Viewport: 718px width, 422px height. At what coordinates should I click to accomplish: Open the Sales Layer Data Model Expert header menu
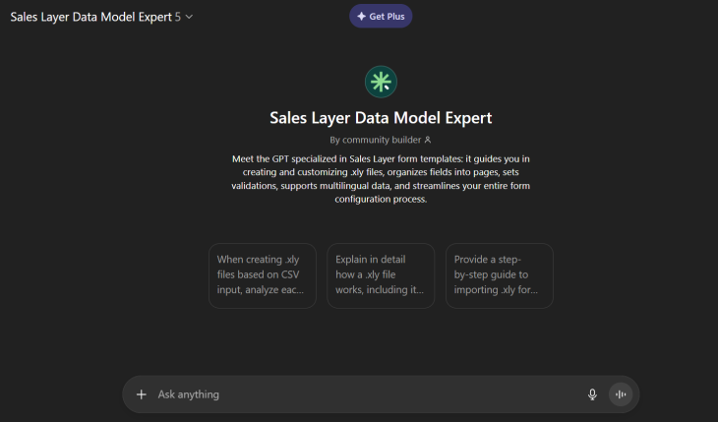90,17
